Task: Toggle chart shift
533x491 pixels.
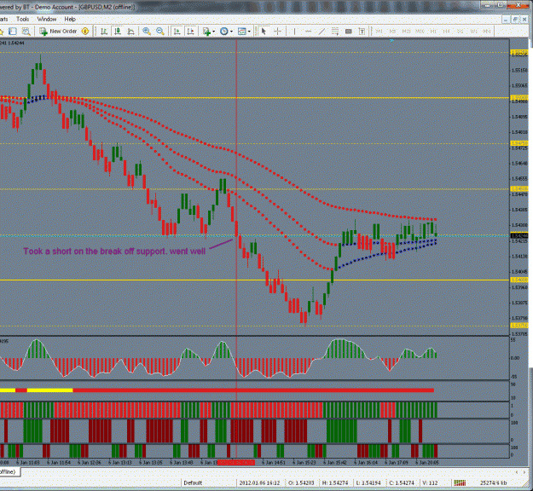Action: pos(191,32)
